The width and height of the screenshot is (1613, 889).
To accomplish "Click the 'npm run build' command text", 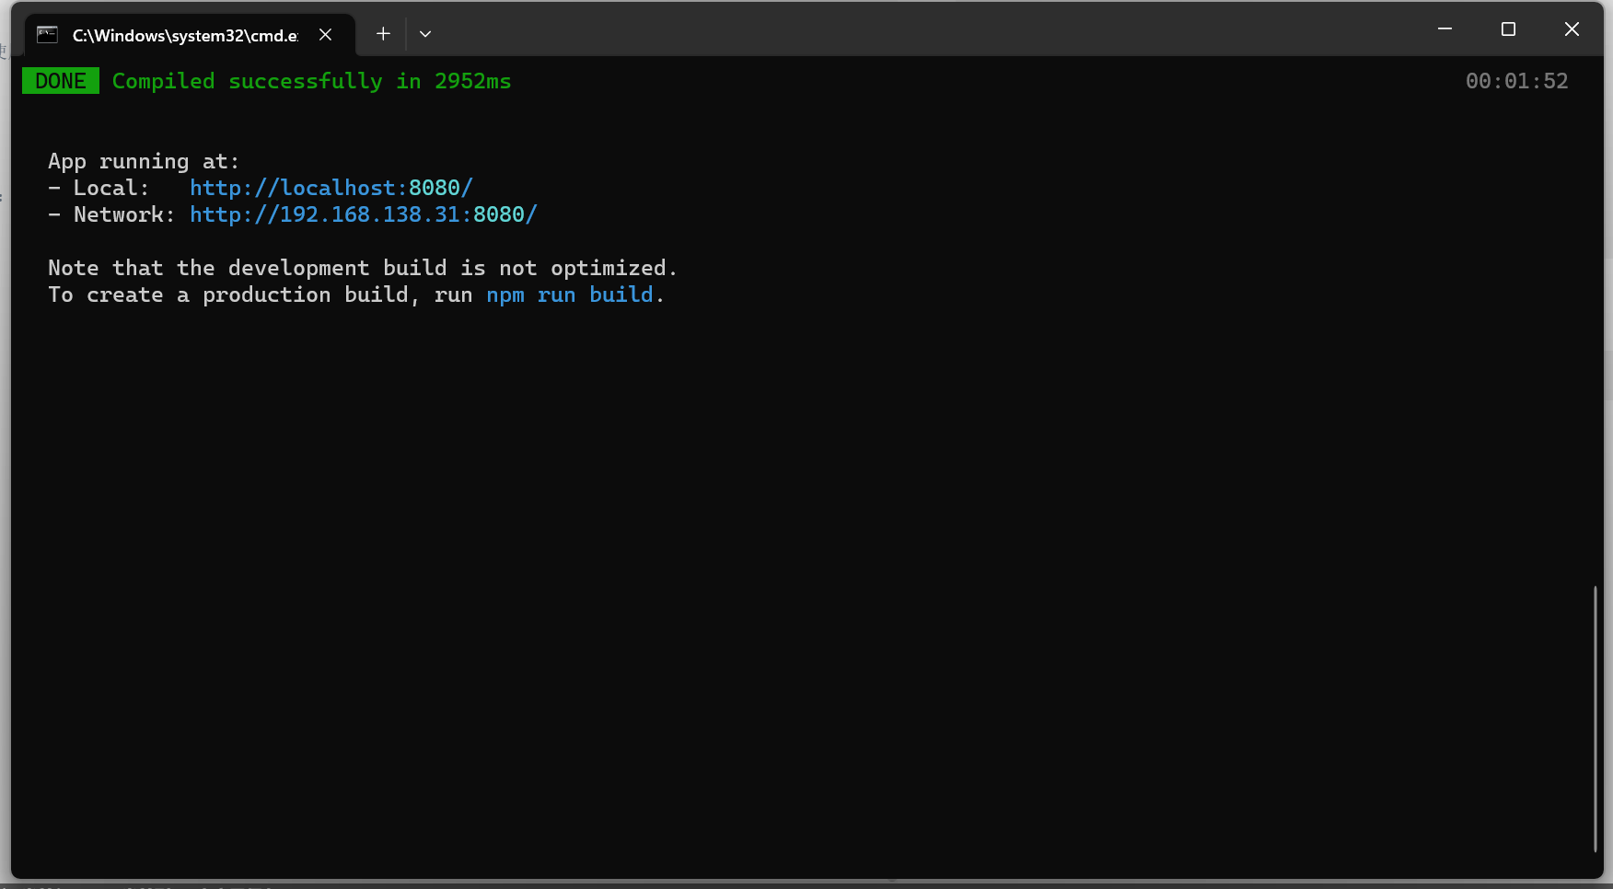I will (570, 294).
